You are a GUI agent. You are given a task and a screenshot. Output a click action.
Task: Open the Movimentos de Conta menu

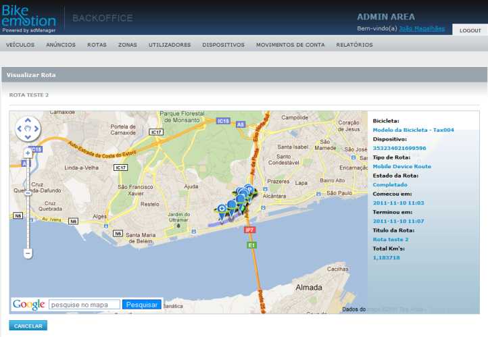[291, 45]
